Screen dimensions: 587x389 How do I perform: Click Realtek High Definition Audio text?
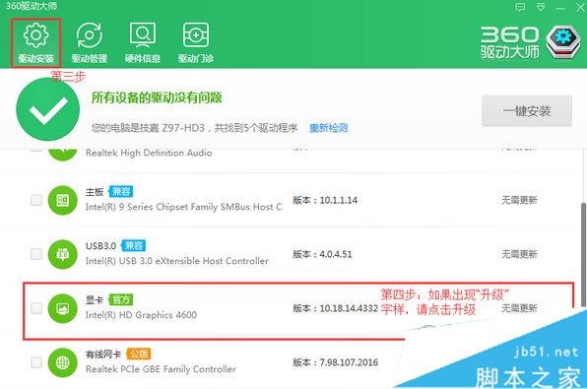click(149, 153)
